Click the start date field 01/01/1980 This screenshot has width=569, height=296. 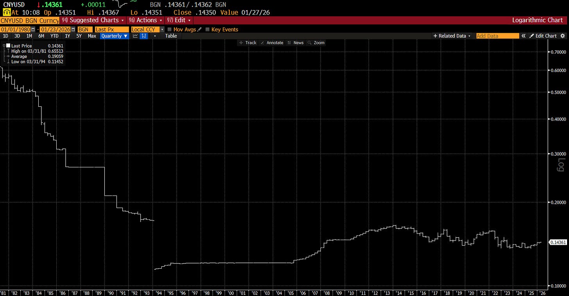15,29
